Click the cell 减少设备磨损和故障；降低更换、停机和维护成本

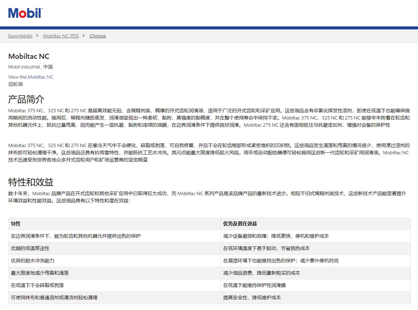316,236
